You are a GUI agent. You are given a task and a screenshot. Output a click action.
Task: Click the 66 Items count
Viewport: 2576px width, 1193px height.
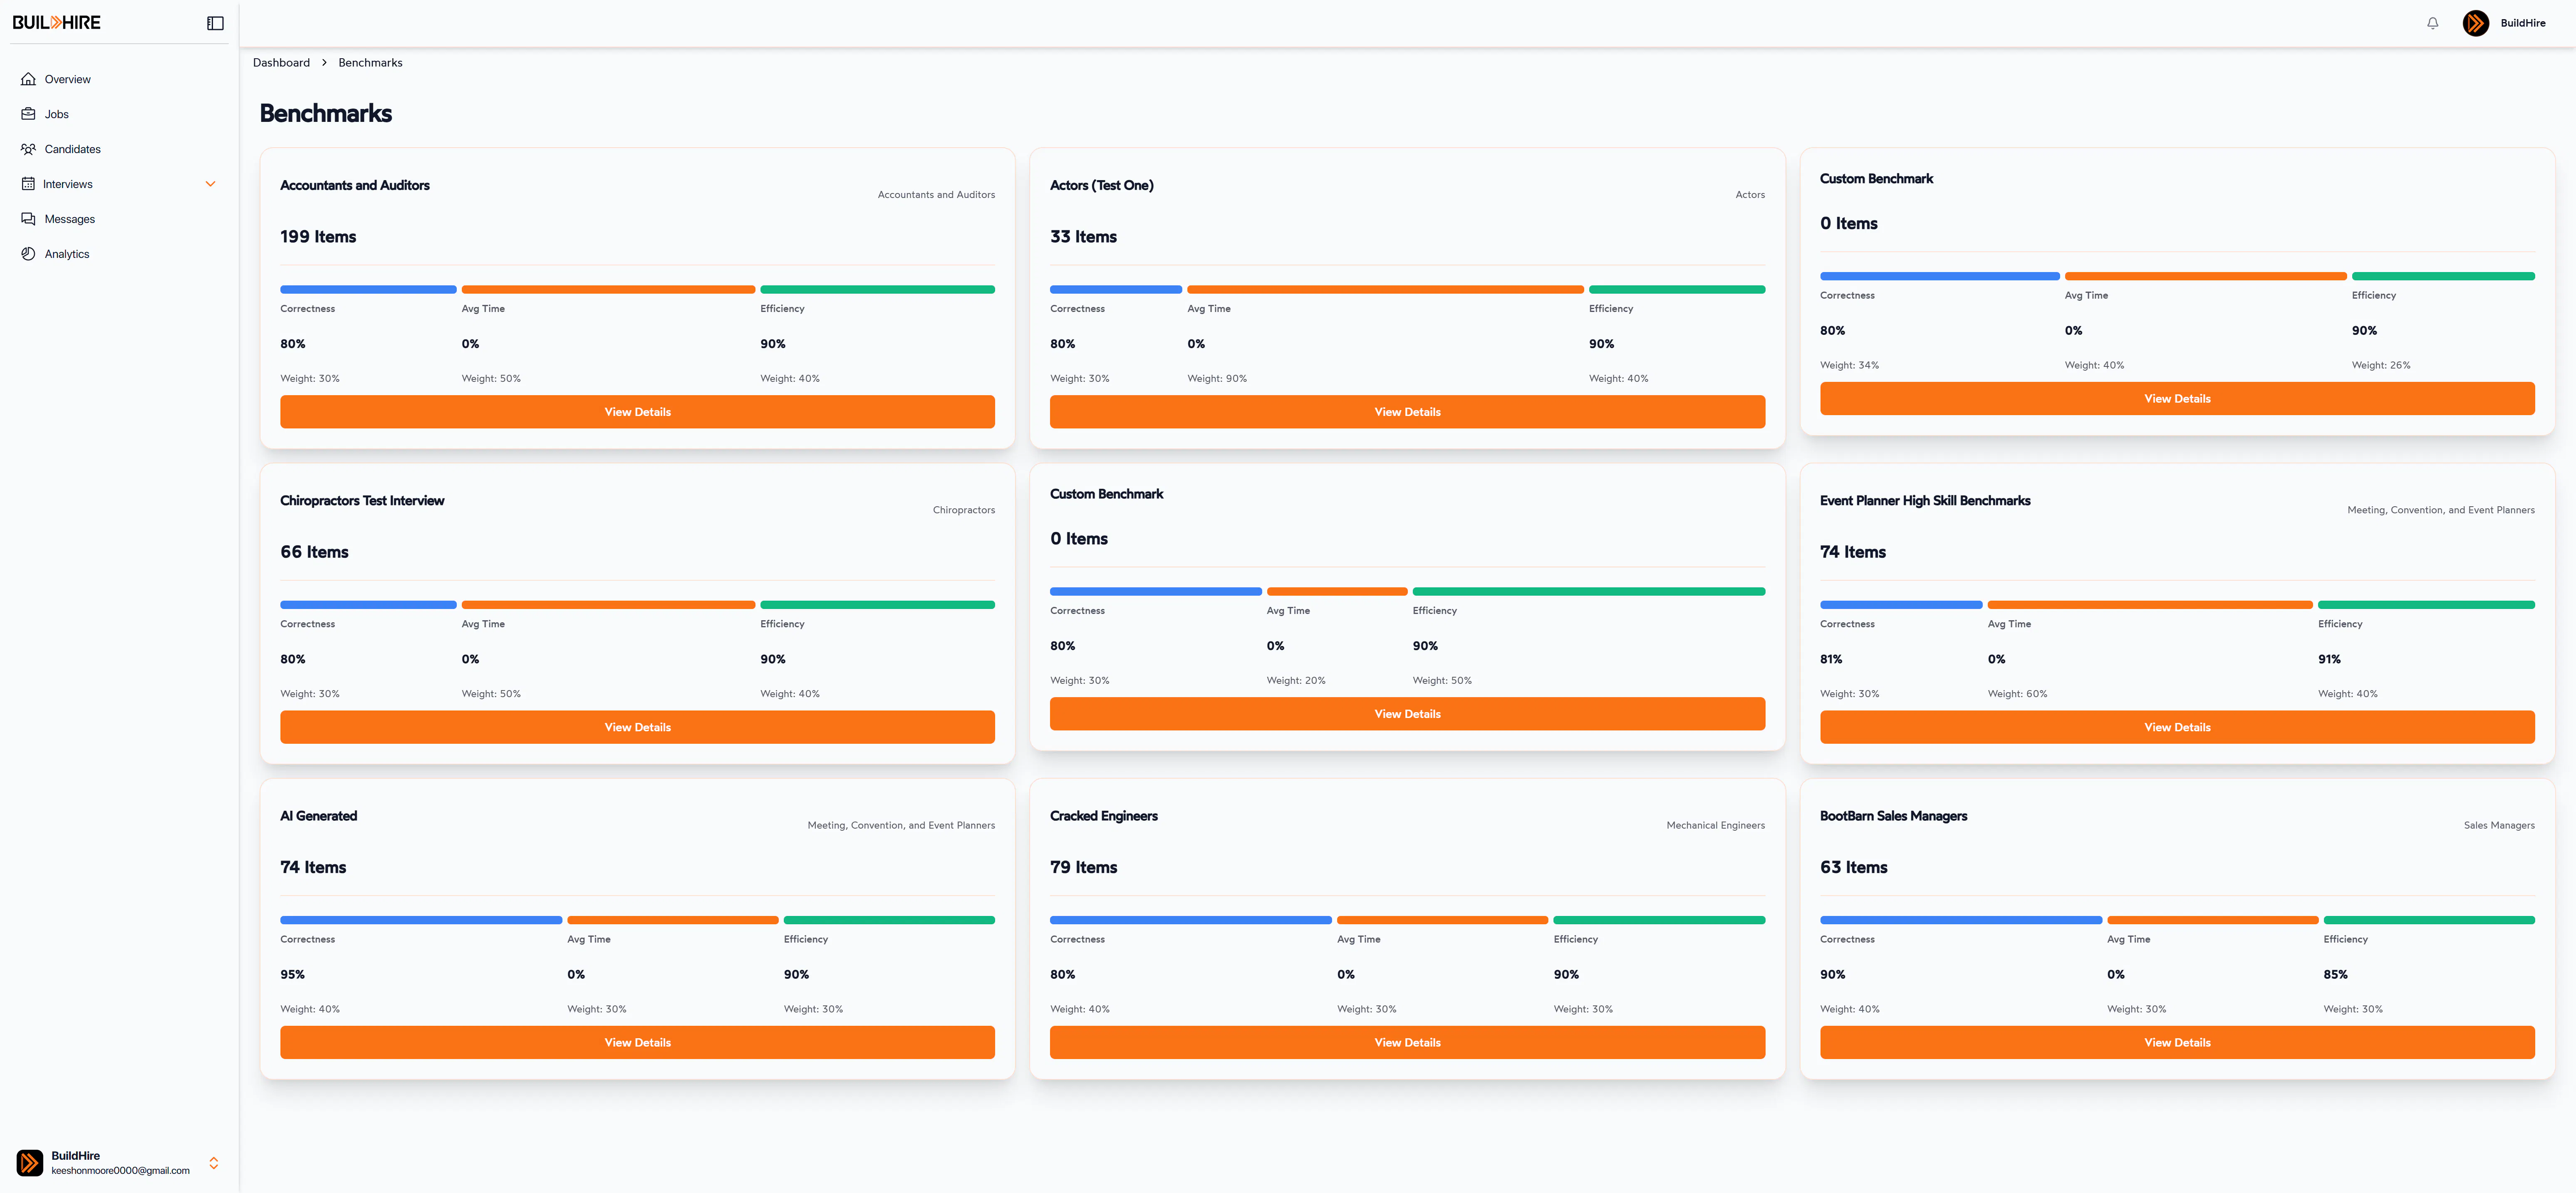click(x=314, y=552)
